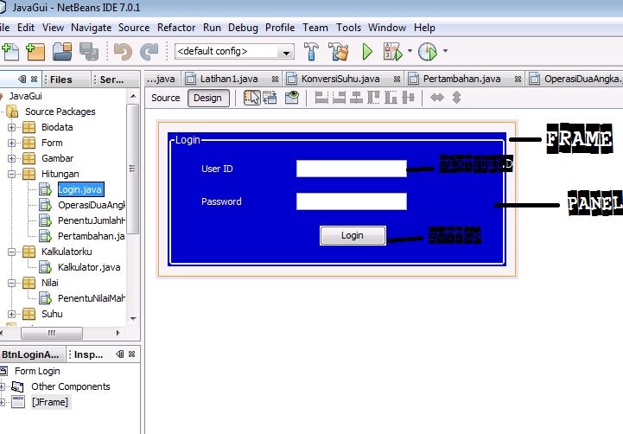Open a project with folder icon
This screenshot has width=623, height=434.
pos(62,52)
